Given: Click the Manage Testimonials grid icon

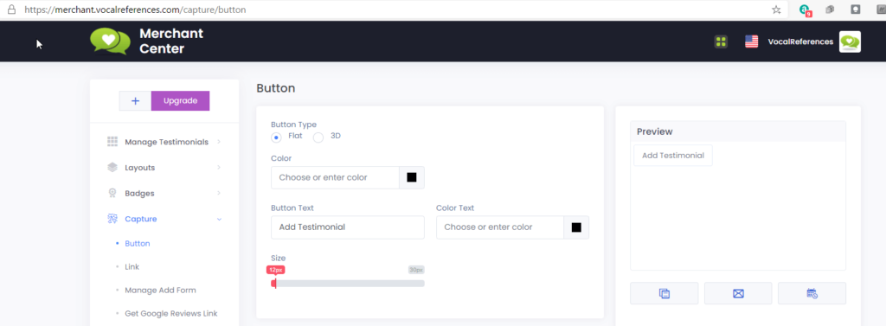Looking at the screenshot, I should click(112, 142).
